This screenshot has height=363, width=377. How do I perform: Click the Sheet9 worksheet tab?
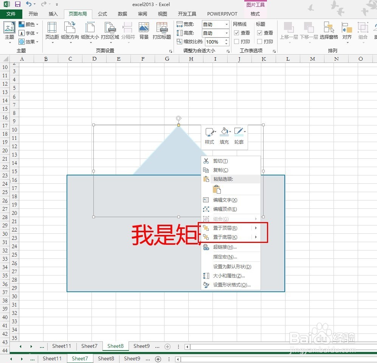click(x=141, y=346)
